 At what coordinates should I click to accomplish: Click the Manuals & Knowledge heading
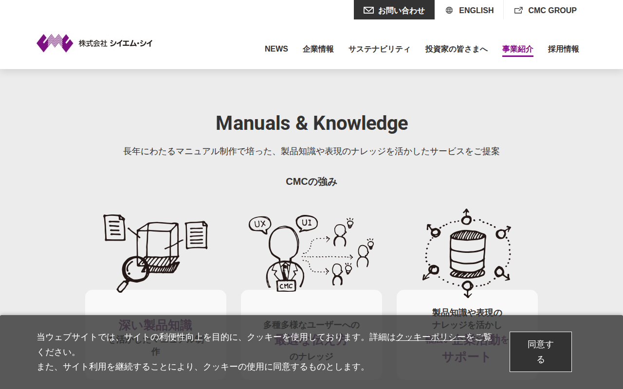(311, 123)
